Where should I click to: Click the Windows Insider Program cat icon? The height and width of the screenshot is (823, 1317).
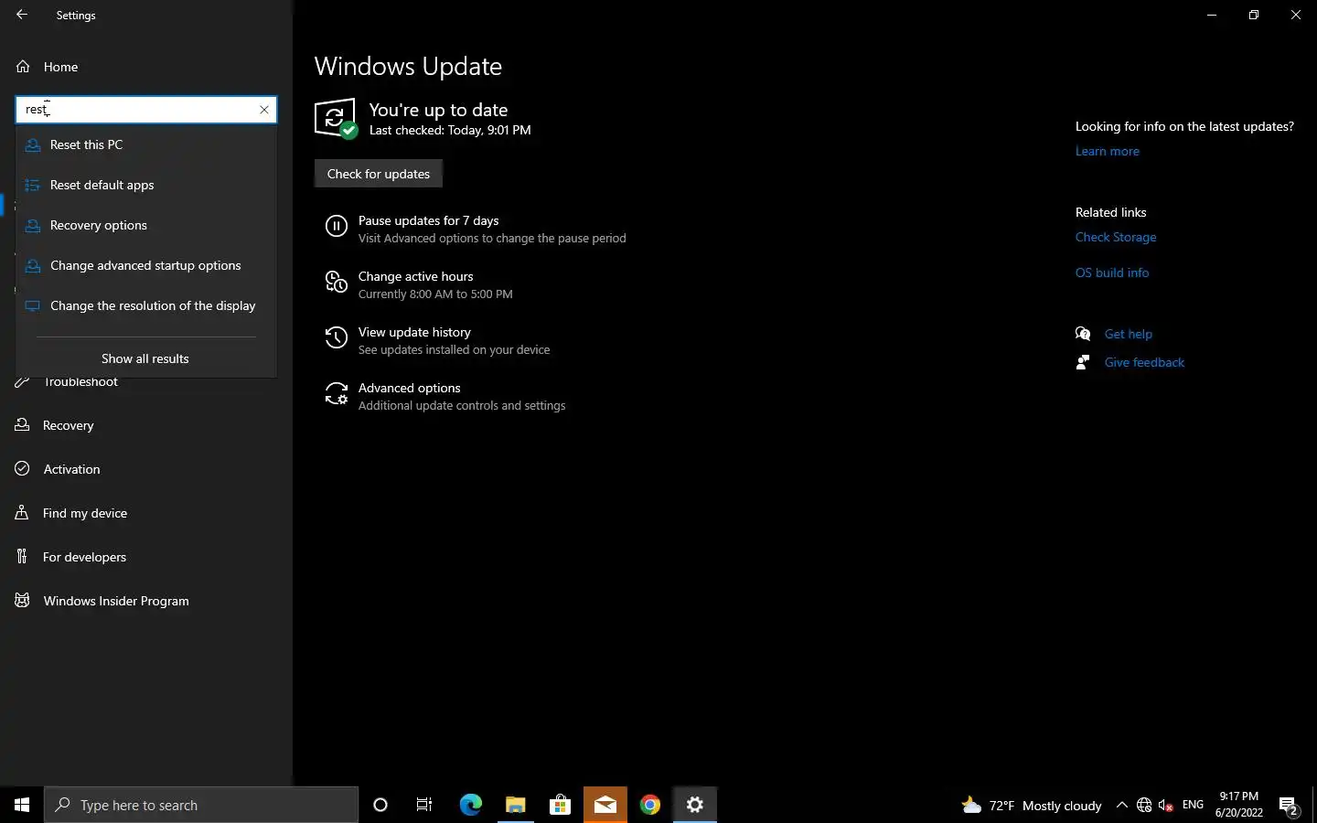(x=22, y=601)
